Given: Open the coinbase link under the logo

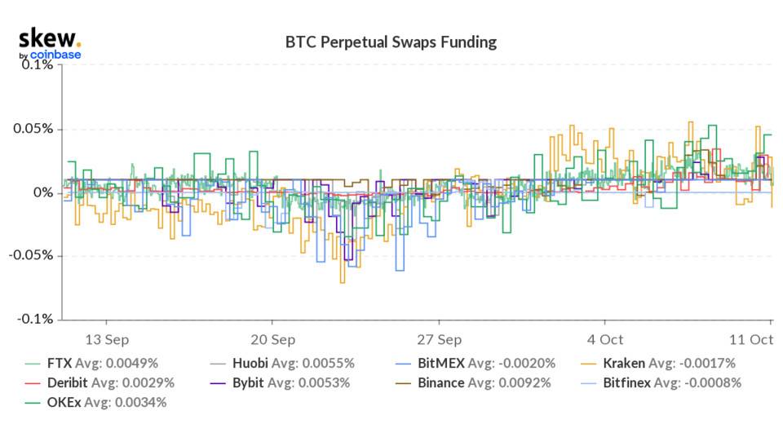Looking at the screenshot, I should click(55, 55).
